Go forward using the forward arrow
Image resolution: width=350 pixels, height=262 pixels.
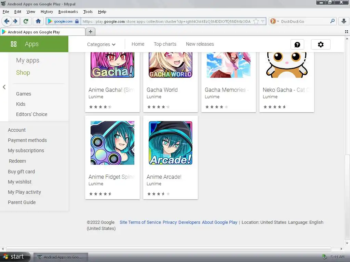tap(15, 21)
